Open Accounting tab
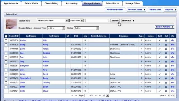 72,3
